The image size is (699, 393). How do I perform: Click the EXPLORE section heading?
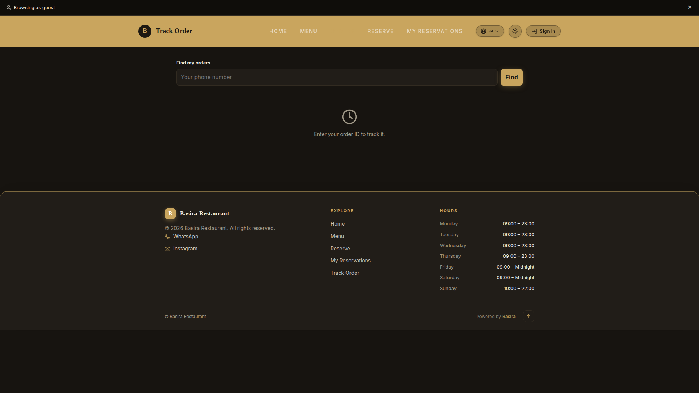[x=342, y=211]
